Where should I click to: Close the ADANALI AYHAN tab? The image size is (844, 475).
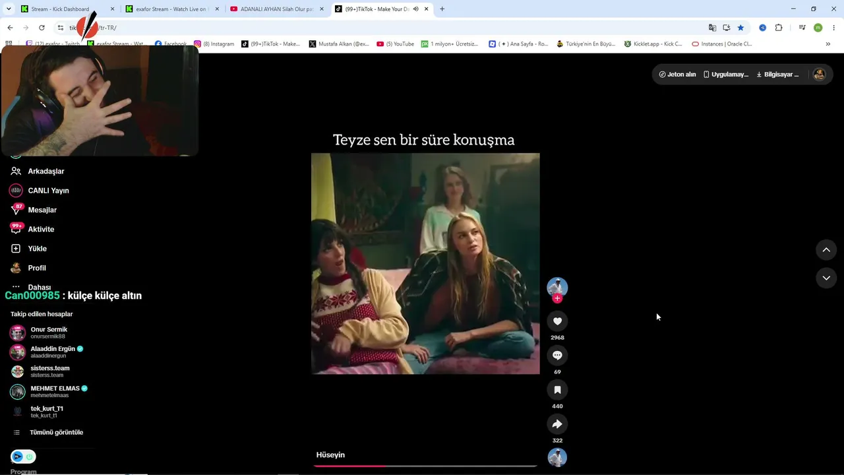(x=322, y=9)
